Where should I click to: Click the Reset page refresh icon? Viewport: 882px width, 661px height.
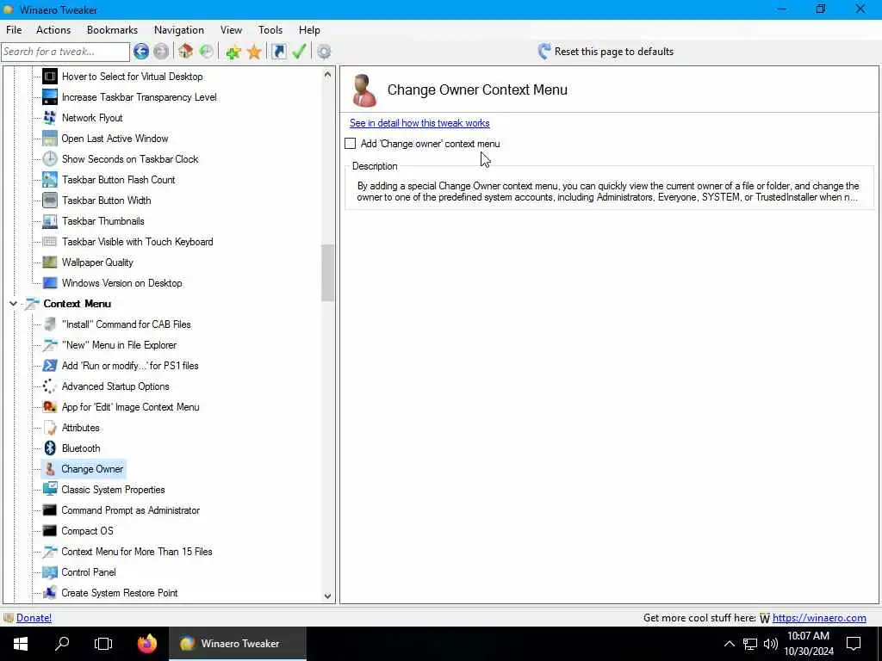pyautogui.click(x=544, y=52)
